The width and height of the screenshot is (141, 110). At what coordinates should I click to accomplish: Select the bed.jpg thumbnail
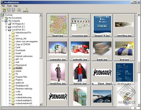click(x=124, y=48)
